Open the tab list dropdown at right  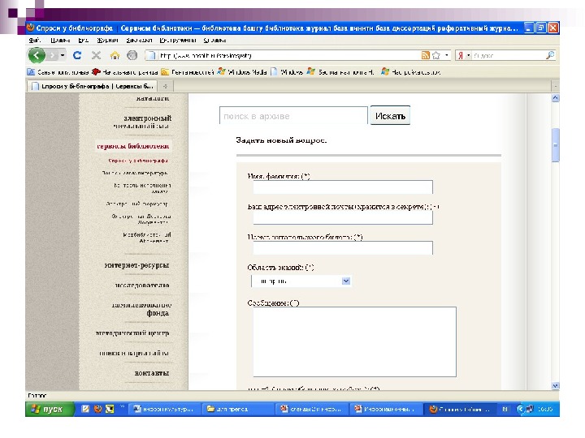[556, 87]
